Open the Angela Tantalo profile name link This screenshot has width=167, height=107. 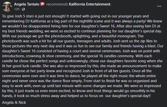click(x=27, y=4)
